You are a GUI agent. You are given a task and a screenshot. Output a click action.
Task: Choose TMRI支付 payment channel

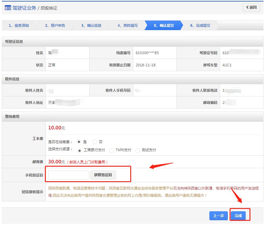point(111,150)
